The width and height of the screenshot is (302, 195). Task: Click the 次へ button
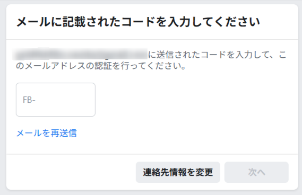pyautogui.click(x=256, y=172)
